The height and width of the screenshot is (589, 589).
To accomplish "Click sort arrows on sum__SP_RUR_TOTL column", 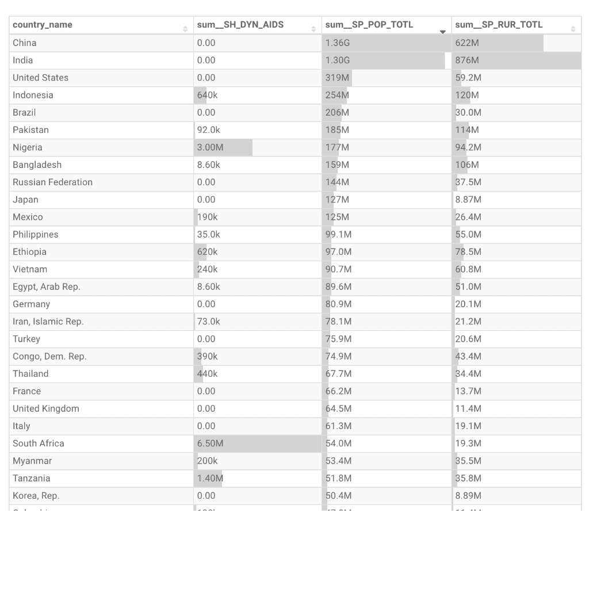I will (x=573, y=29).
